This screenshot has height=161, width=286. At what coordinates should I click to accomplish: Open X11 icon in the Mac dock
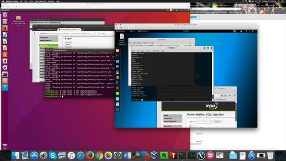point(201,156)
